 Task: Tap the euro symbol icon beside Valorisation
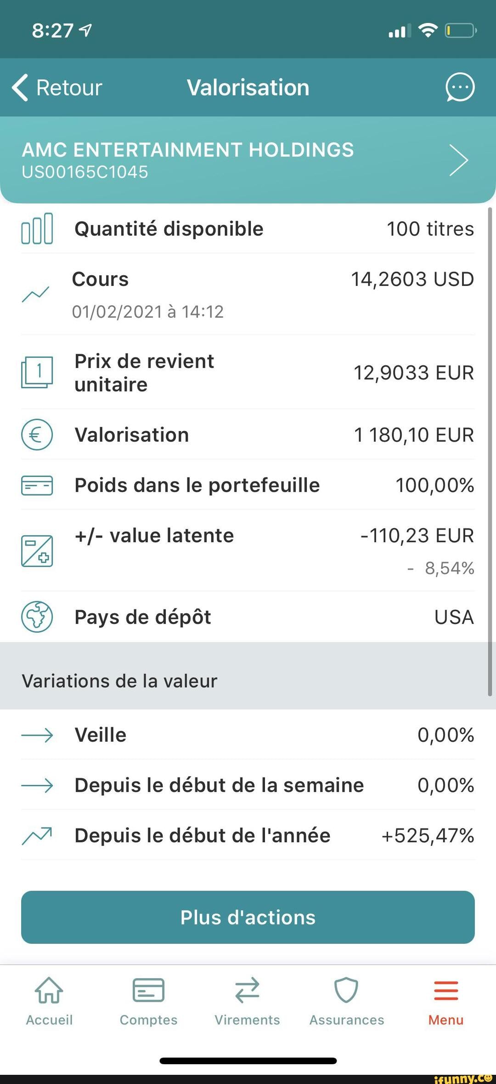pos(37,435)
